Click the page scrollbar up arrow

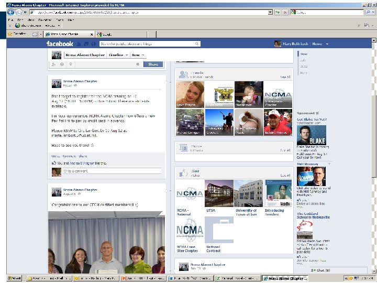click(374, 41)
